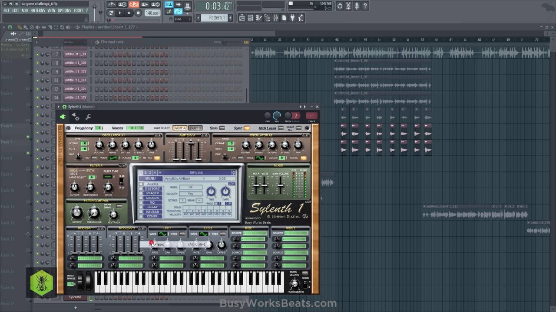The height and width of the screenshot is (312, 556).
Task: Click the Sylenth1 wrapper wrench icon
Action: pos(88,117)
